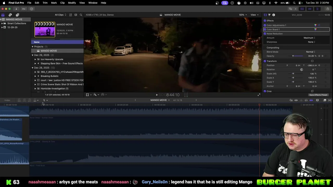Open the viewer View dropdown
Screen dimensions: 333x187
tap(254, 15)
